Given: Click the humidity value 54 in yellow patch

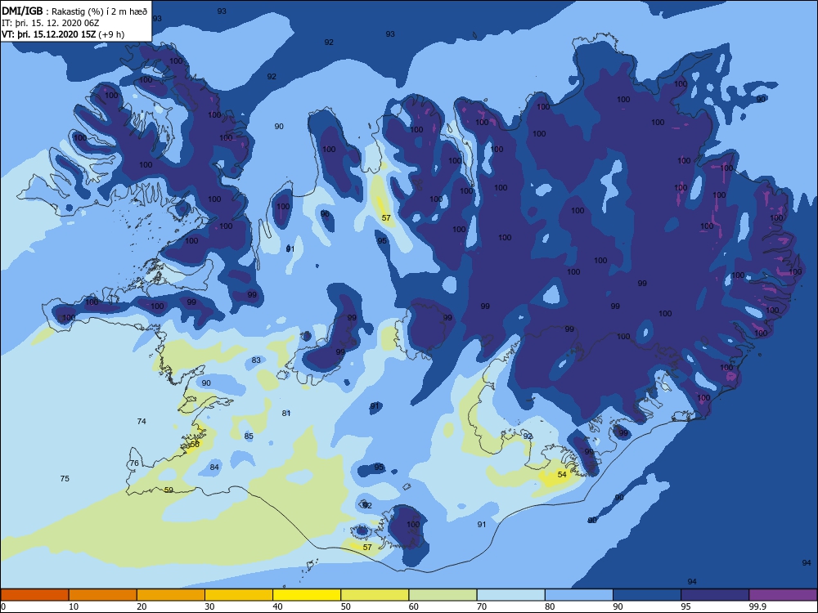Looking at the screenshot, I should [x=562, y=474].
